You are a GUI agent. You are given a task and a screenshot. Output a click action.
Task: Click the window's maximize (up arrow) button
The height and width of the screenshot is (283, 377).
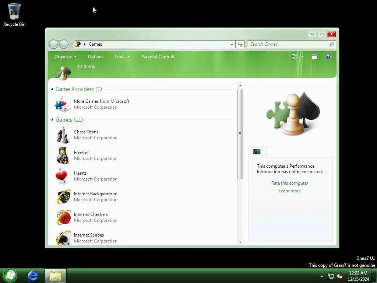click(322, 34)
